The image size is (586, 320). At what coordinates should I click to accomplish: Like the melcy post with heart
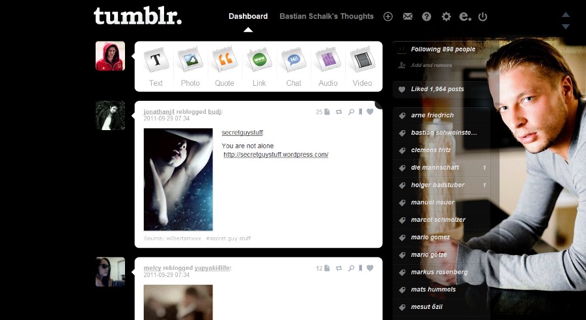coord(370,268)
